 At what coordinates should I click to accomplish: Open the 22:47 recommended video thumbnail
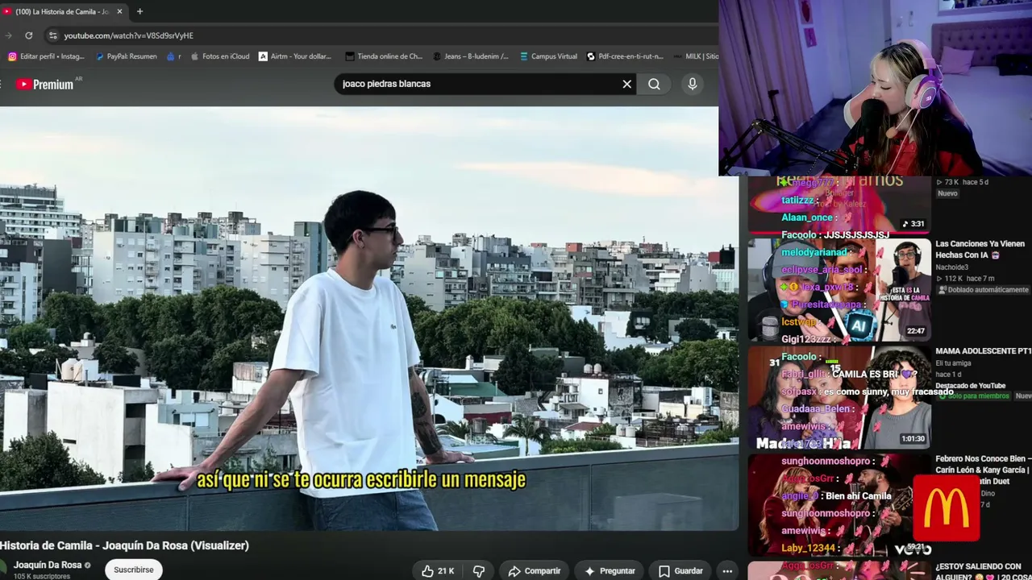[839, 289]
